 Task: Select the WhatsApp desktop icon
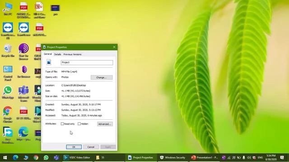pos(8,92)
